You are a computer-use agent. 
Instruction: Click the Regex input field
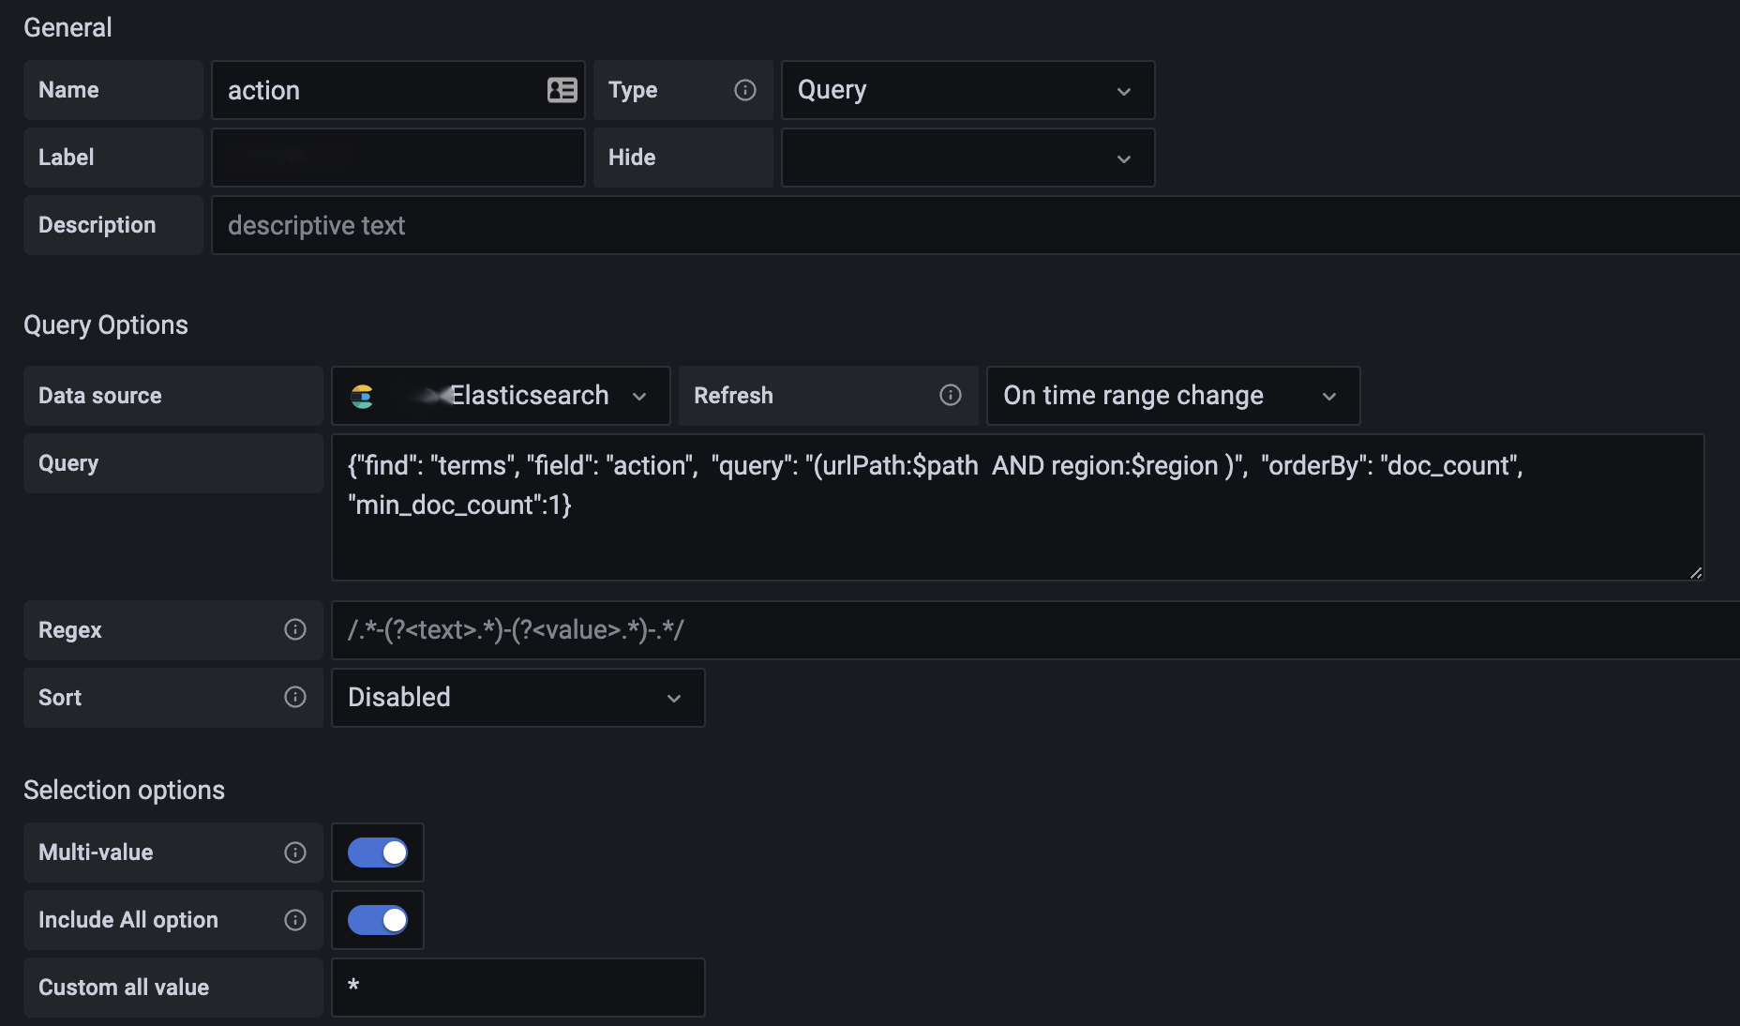(1031, 629)
